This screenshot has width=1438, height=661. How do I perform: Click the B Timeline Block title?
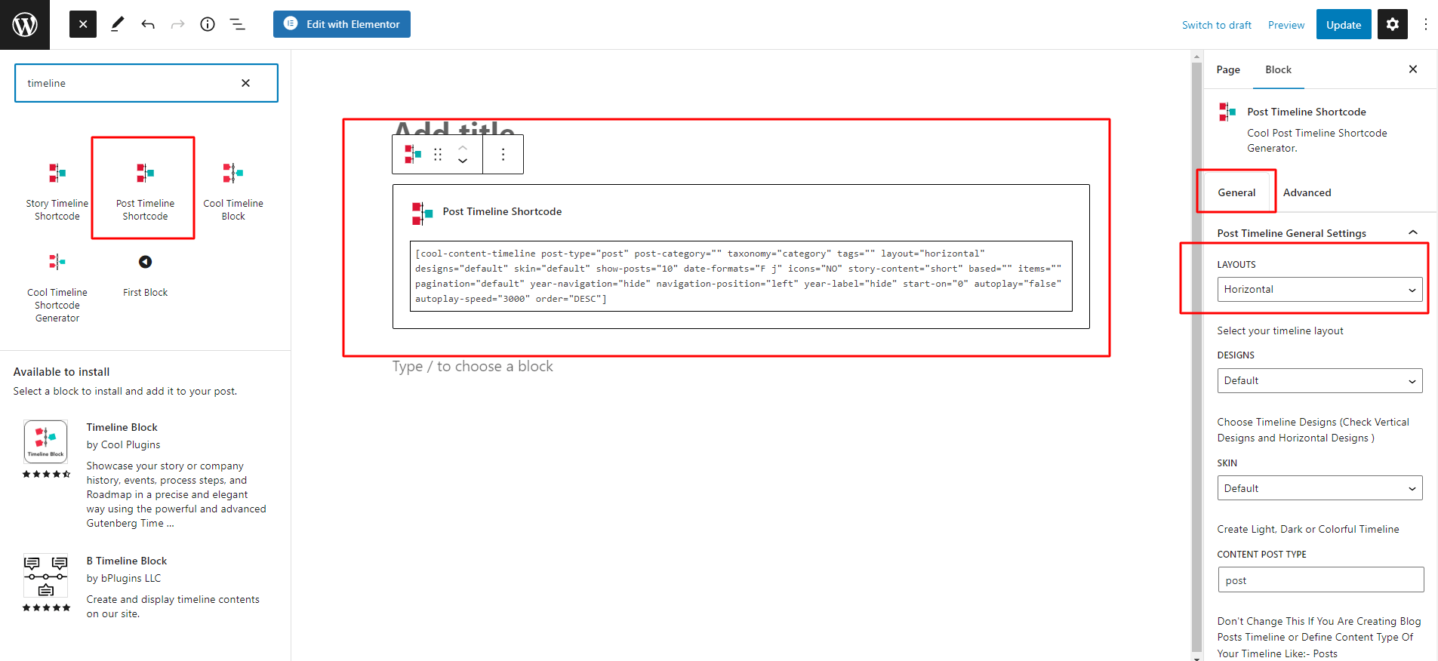tap(127, 561)
